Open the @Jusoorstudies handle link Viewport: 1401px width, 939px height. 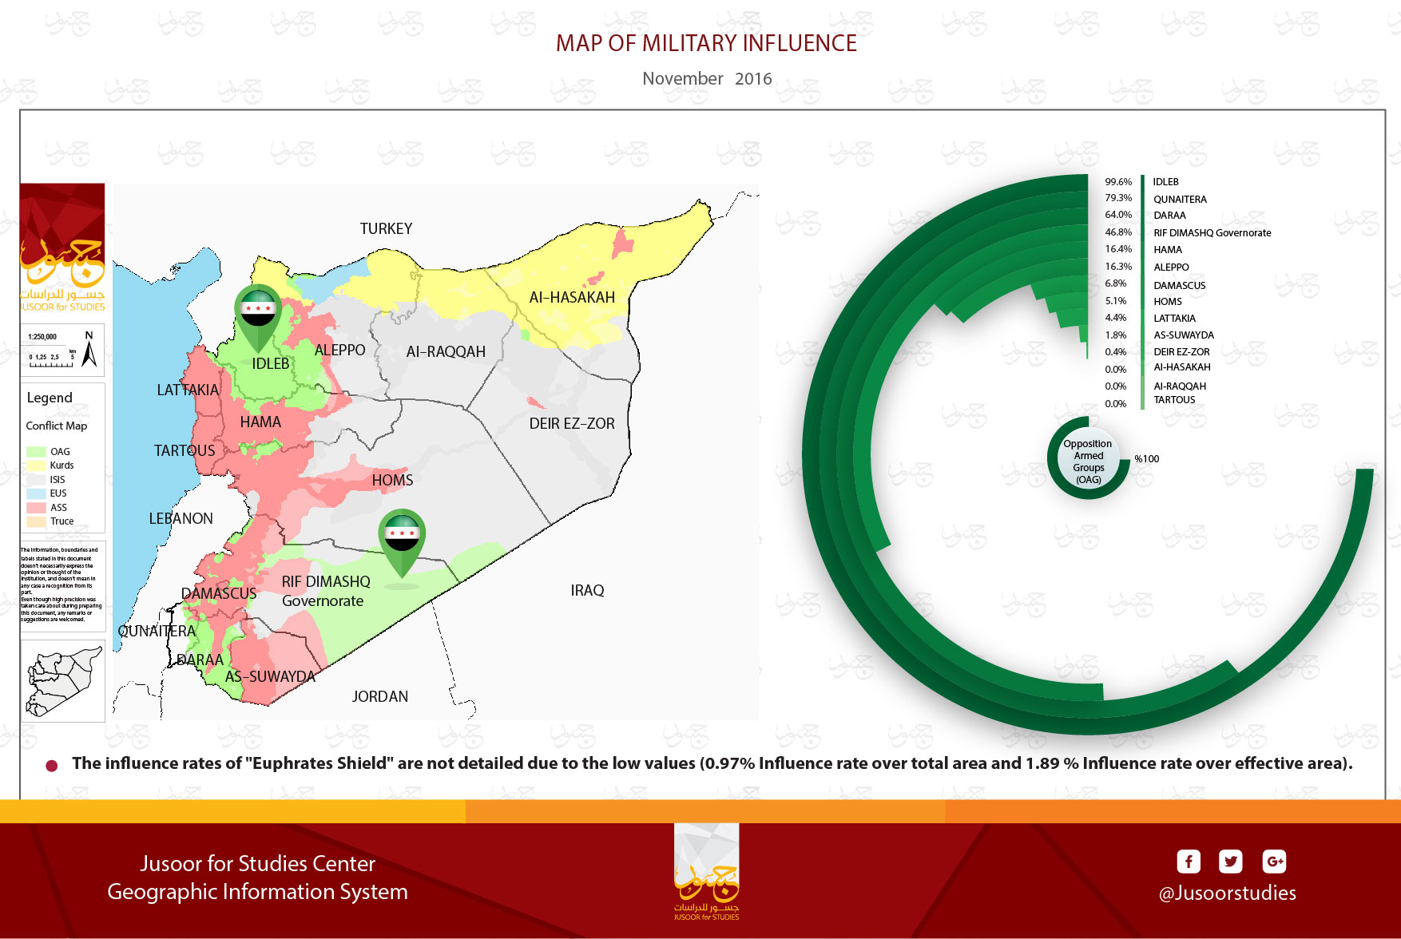1227,893
